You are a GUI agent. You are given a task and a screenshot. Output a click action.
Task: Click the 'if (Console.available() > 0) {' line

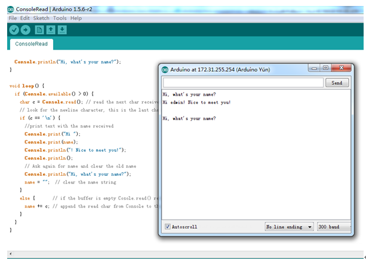click(x=54, y=94)
